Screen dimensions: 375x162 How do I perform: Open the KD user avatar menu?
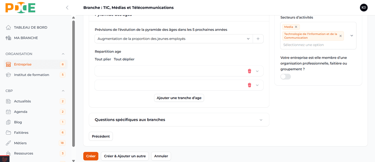(363, 8)
